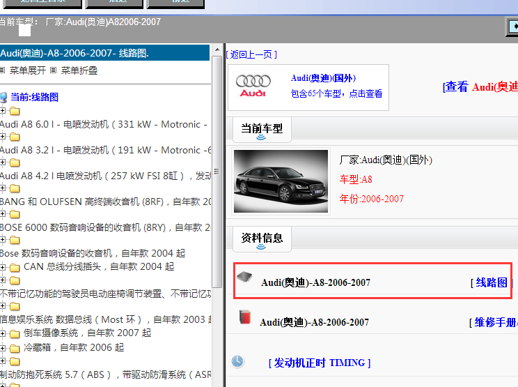Click folder icon beside CAN 总线分线插头
This screenshot has height=387, width=518.
coord(15,268)
